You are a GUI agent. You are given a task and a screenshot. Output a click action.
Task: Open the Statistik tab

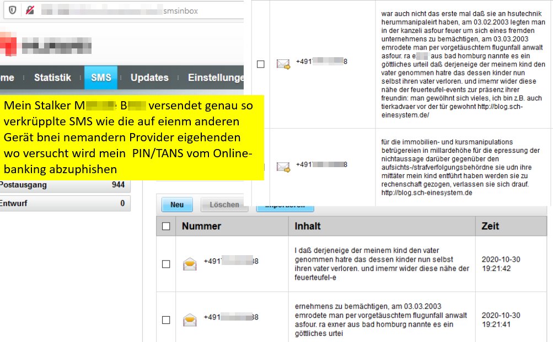(52, 78)
